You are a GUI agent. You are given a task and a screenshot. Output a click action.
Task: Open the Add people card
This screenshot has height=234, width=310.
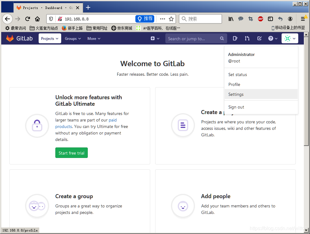tap(225, 201)
